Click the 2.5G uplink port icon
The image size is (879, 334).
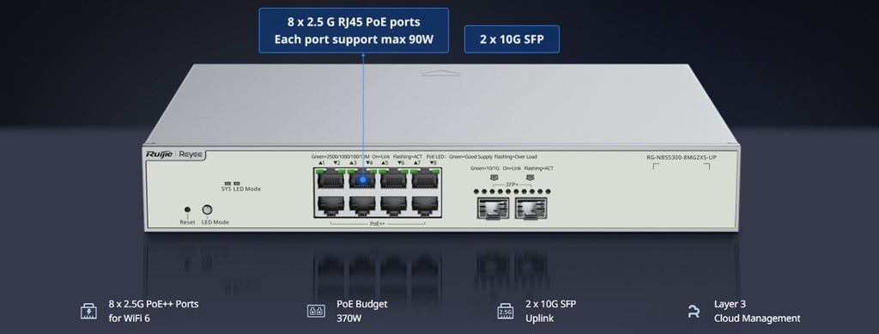click(x=505, y=311)
